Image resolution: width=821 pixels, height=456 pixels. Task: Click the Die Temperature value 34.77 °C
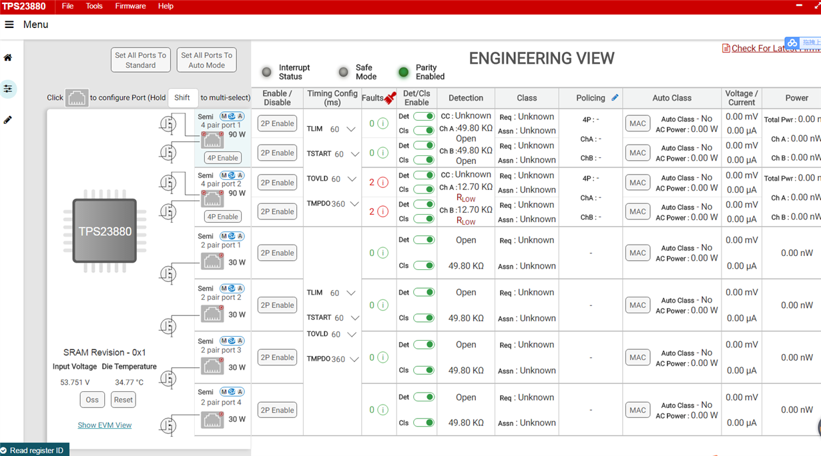[x=129, y=383]
